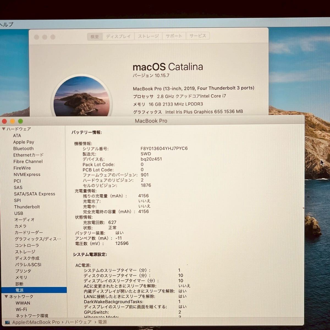Click battery status value 正常
This screenshot has height=330, width=330.
[112, 228]
